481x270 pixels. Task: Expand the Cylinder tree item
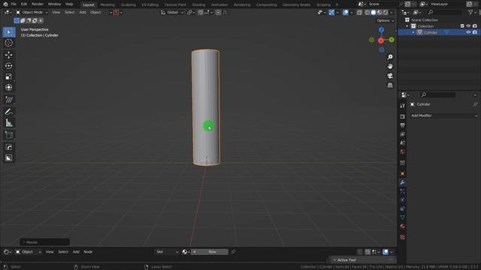click(x=413, y=32)
